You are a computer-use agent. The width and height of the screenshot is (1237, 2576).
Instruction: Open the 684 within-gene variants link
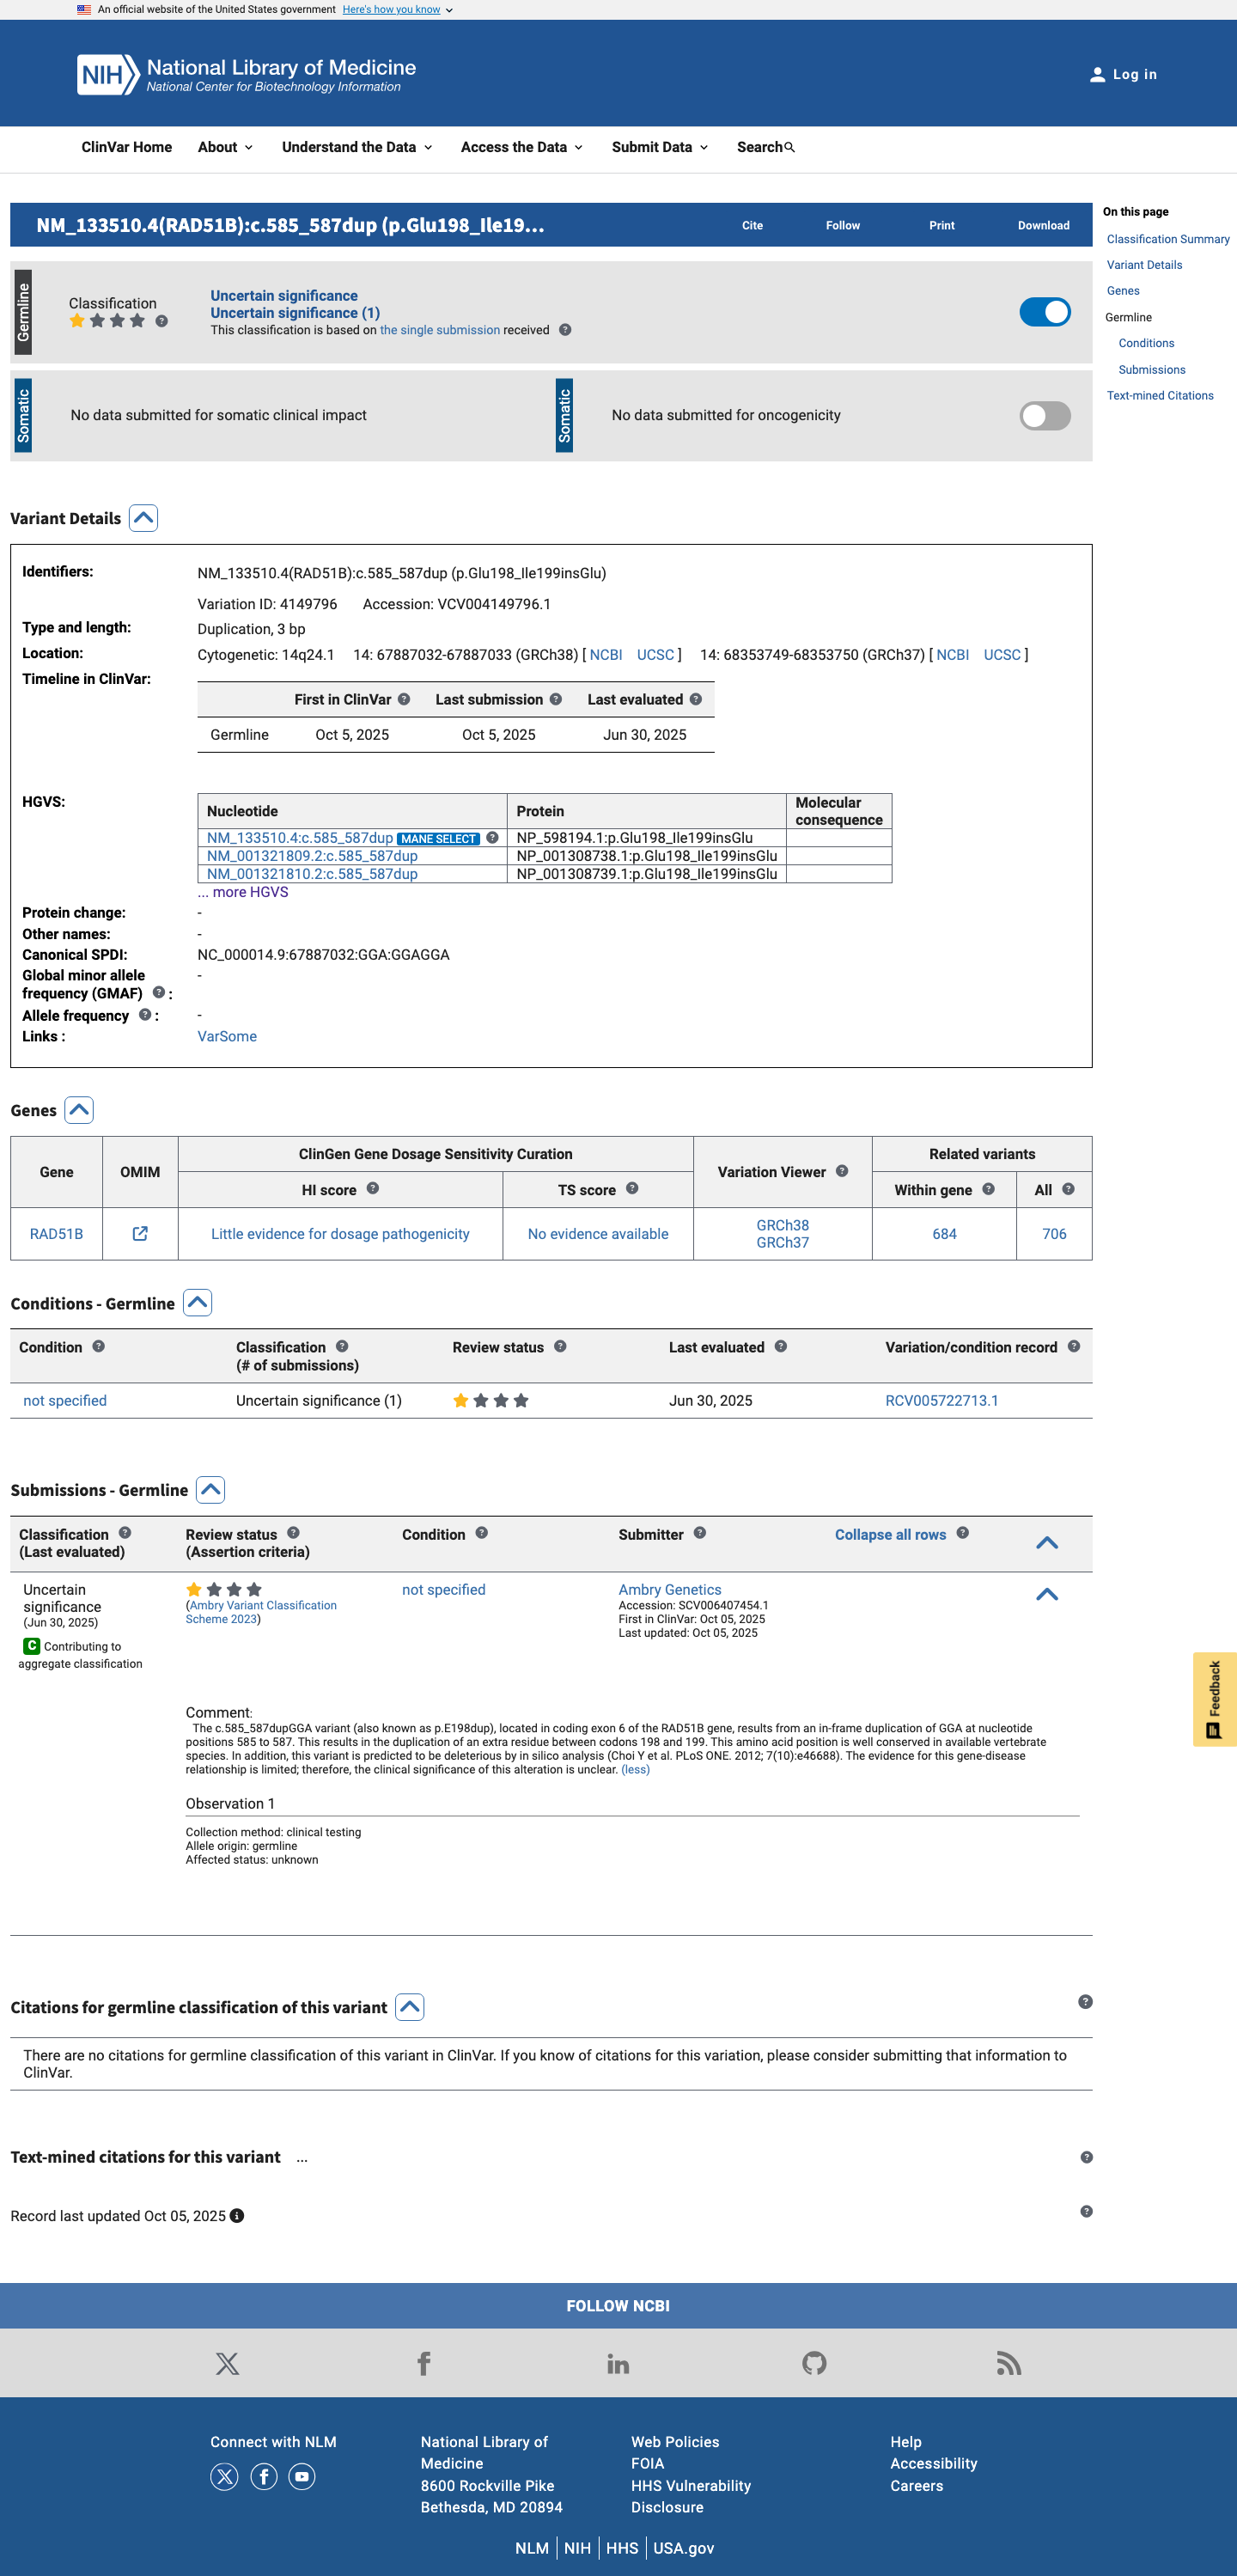(945, 1233)
